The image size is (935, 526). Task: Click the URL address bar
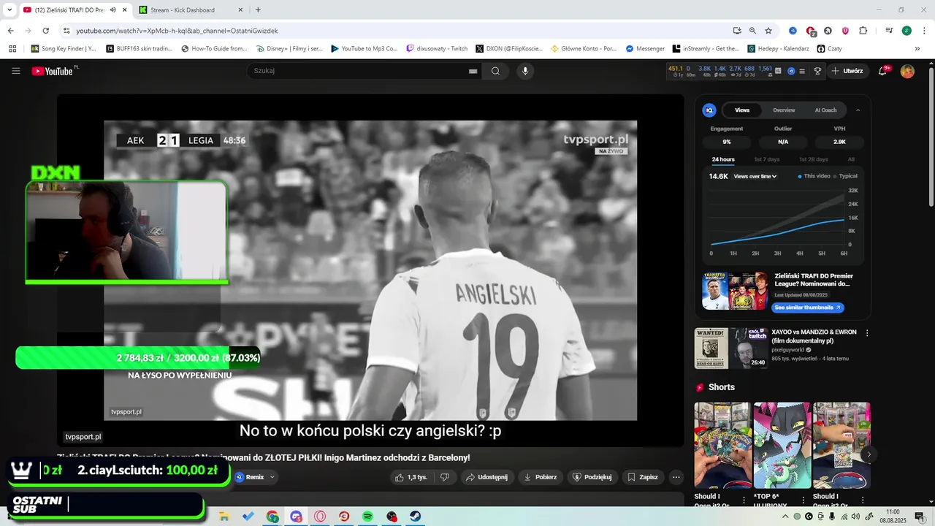tap(394, 31)
